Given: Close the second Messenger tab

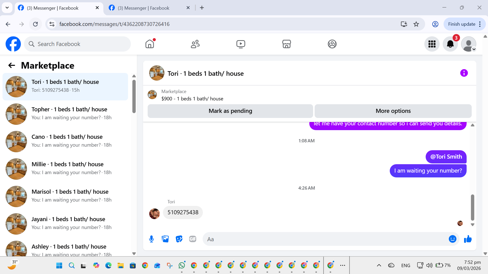Looking at the screenshot, I should pos(188,8).
